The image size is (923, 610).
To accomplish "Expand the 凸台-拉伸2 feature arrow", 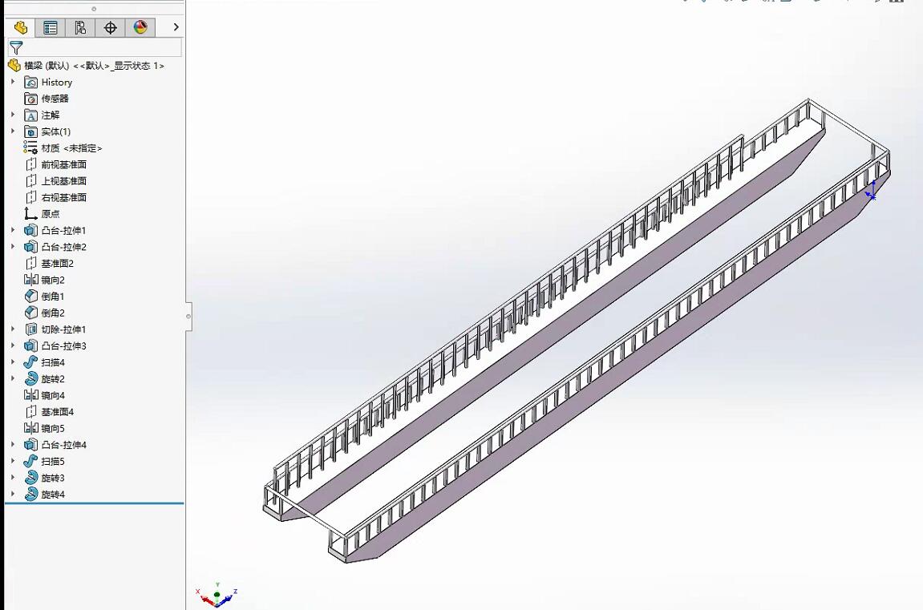I will tap(13, 246).
